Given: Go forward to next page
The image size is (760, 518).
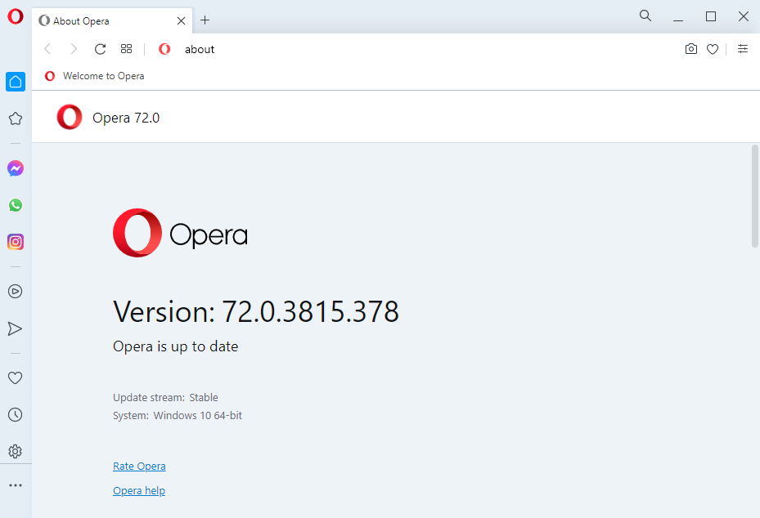Looking at the screenshot, I should pyautogui.click(x=74, y=49).
